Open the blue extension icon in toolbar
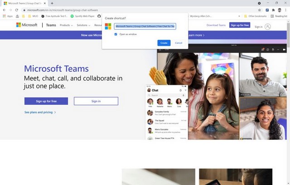The width and height of the screenshot is (290, 185). click(267, 10)
